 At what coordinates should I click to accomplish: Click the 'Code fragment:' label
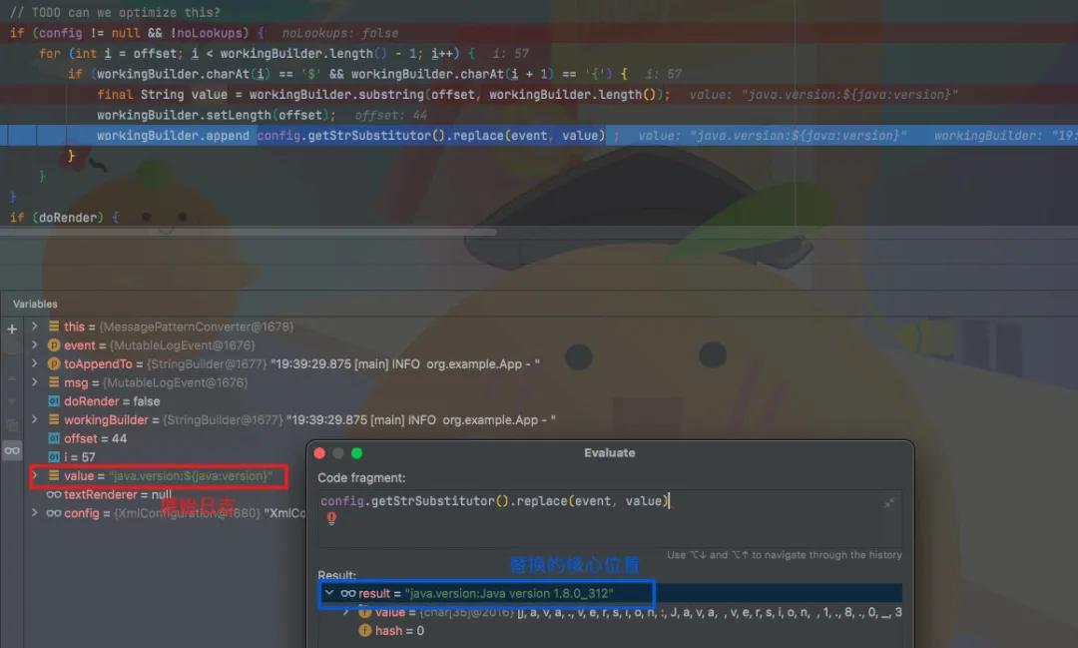[x=361, y=477]
